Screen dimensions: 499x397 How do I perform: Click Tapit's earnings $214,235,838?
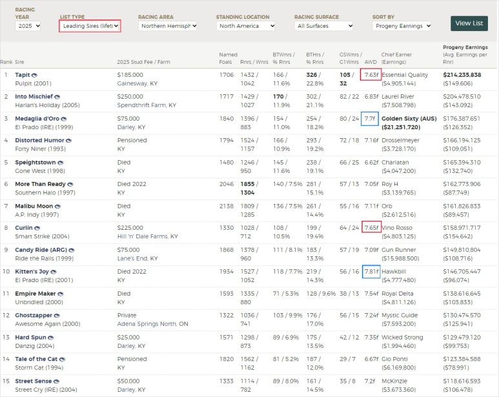462,75
